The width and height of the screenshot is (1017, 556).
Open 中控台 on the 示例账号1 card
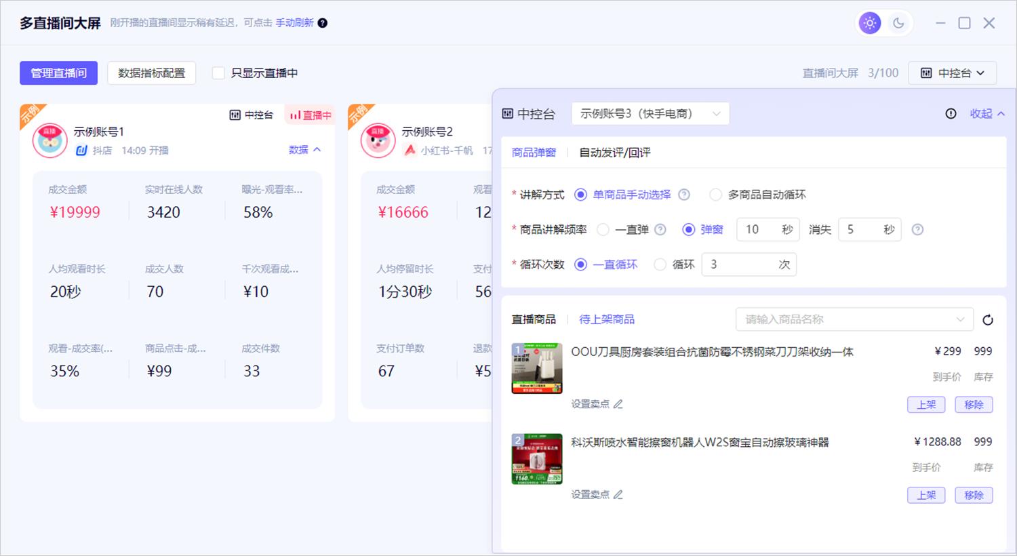252,115
